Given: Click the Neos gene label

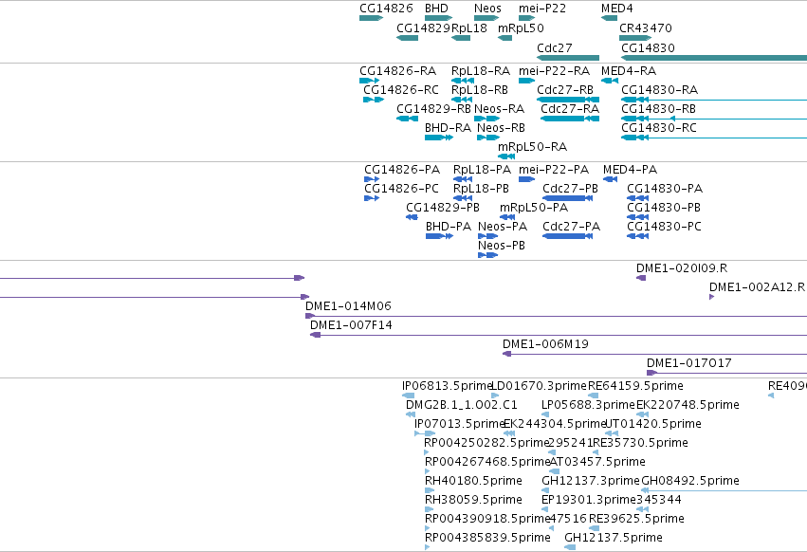Looking at the screenshot, I should [x=487, y=9].
